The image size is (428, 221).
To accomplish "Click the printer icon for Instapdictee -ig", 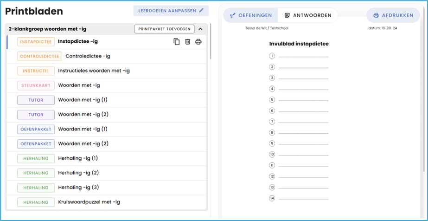I will (x=198, y=42).
